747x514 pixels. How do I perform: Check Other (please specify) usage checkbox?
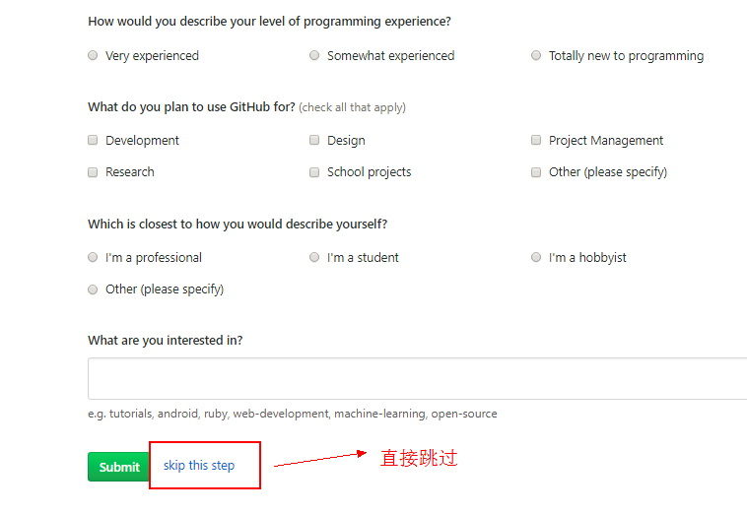(536, 172)
